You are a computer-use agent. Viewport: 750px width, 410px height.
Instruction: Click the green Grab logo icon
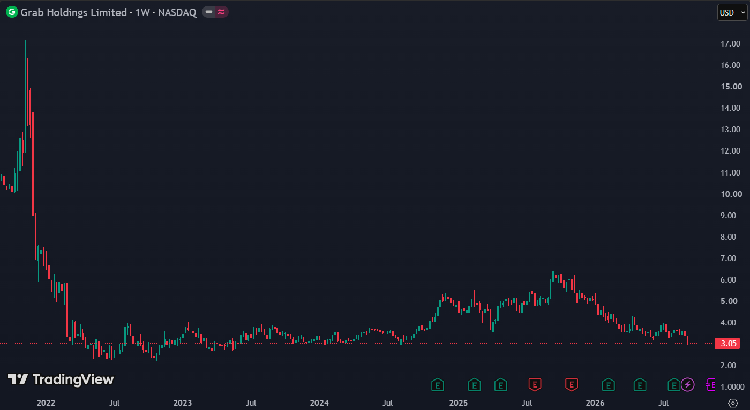11,12
